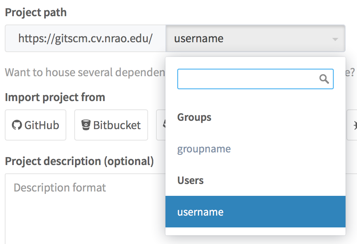This screenshot has height=244, width=357.
Task: Expand the namespace dropdown arrow
Action: 335,39
